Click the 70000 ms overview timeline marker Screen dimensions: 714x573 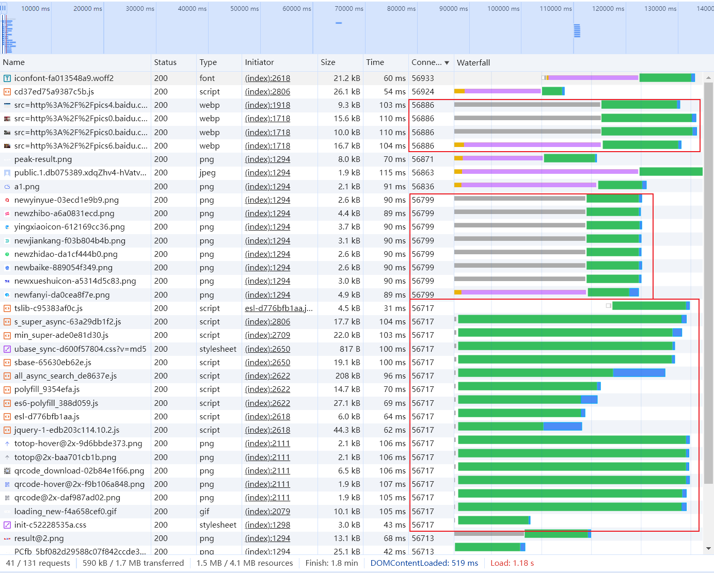349,9
